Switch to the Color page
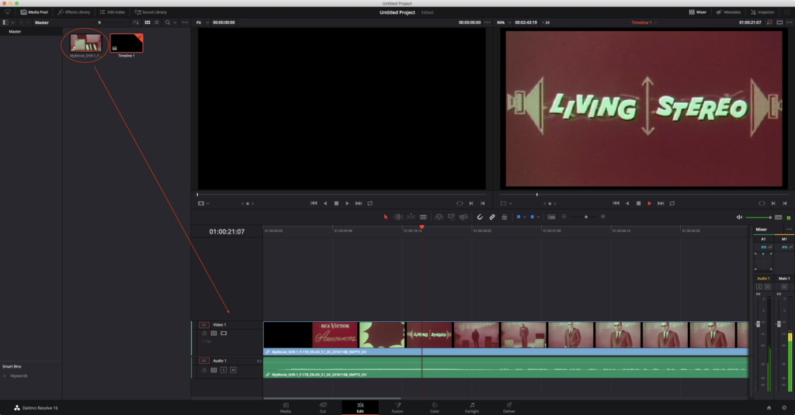The width and height of the screenshot is (795, 415). tap(435, 407)
